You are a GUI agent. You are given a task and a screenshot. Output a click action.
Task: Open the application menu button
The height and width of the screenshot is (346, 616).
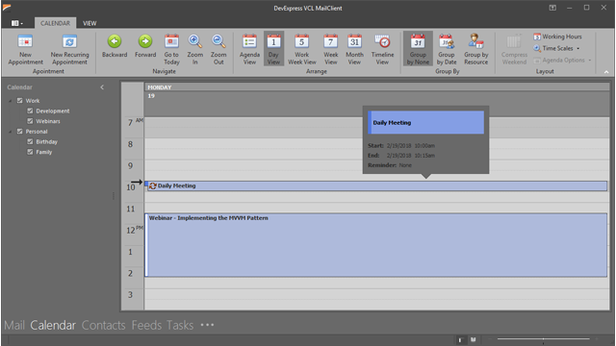tap(17, 23)
